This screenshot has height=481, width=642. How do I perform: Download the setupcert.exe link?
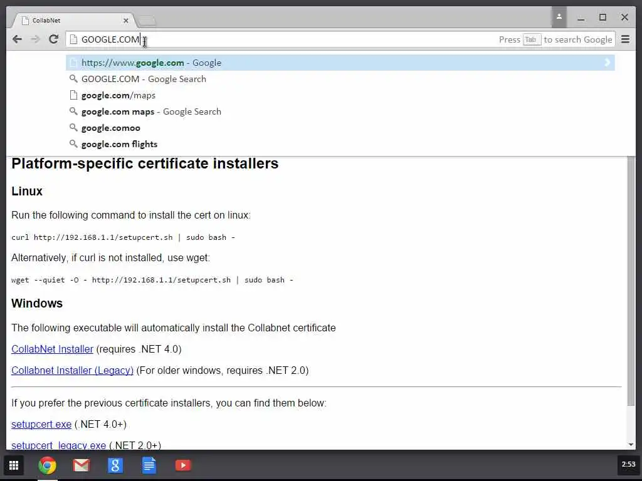pos(41,425)
